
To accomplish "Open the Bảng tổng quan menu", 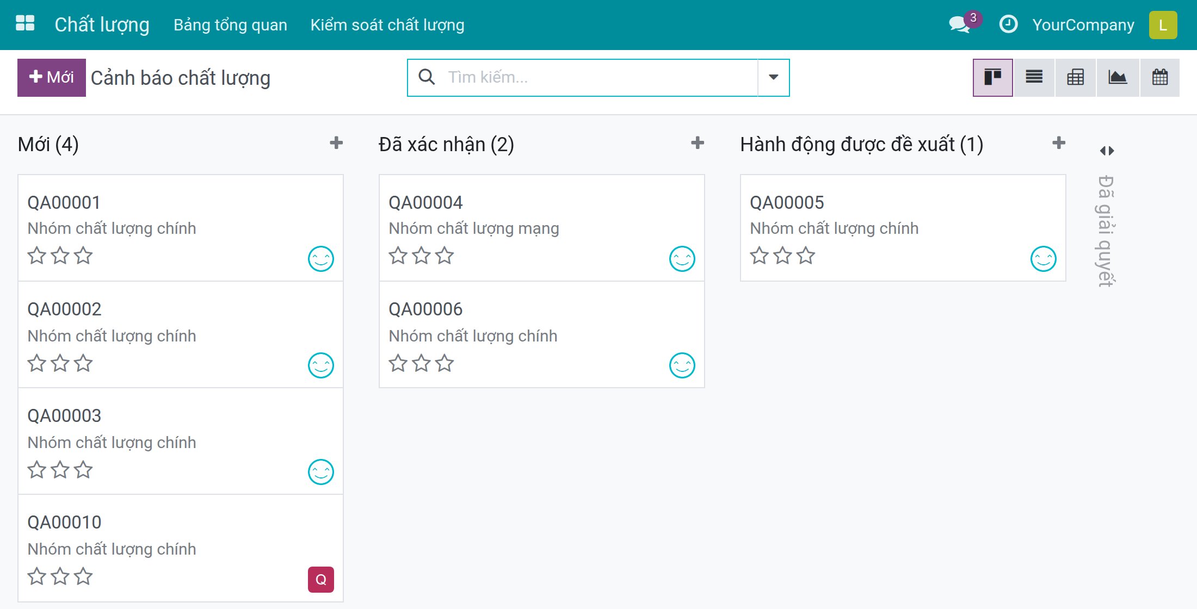I will pyautogui.click(x=230, y=25).
